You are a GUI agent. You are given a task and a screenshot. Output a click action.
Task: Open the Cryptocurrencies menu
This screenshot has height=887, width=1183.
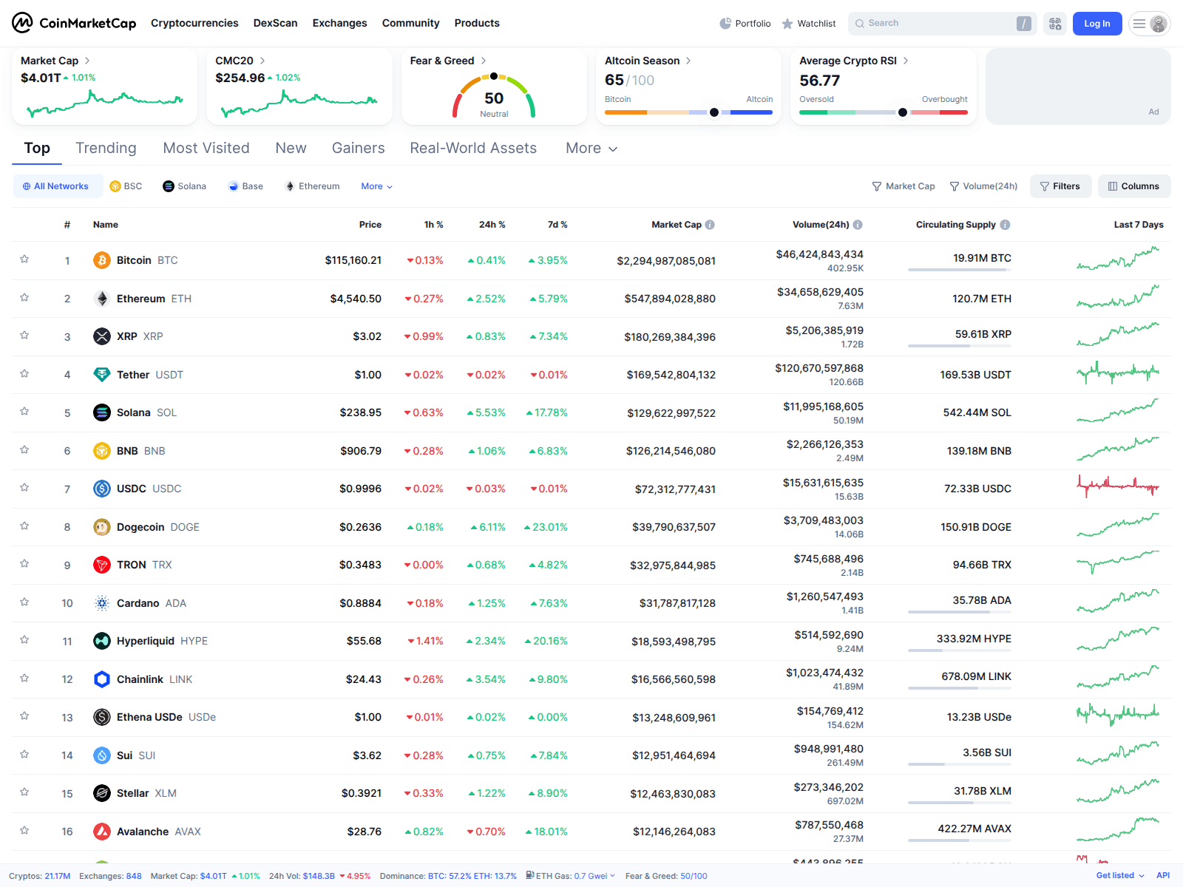coord(194,23)
